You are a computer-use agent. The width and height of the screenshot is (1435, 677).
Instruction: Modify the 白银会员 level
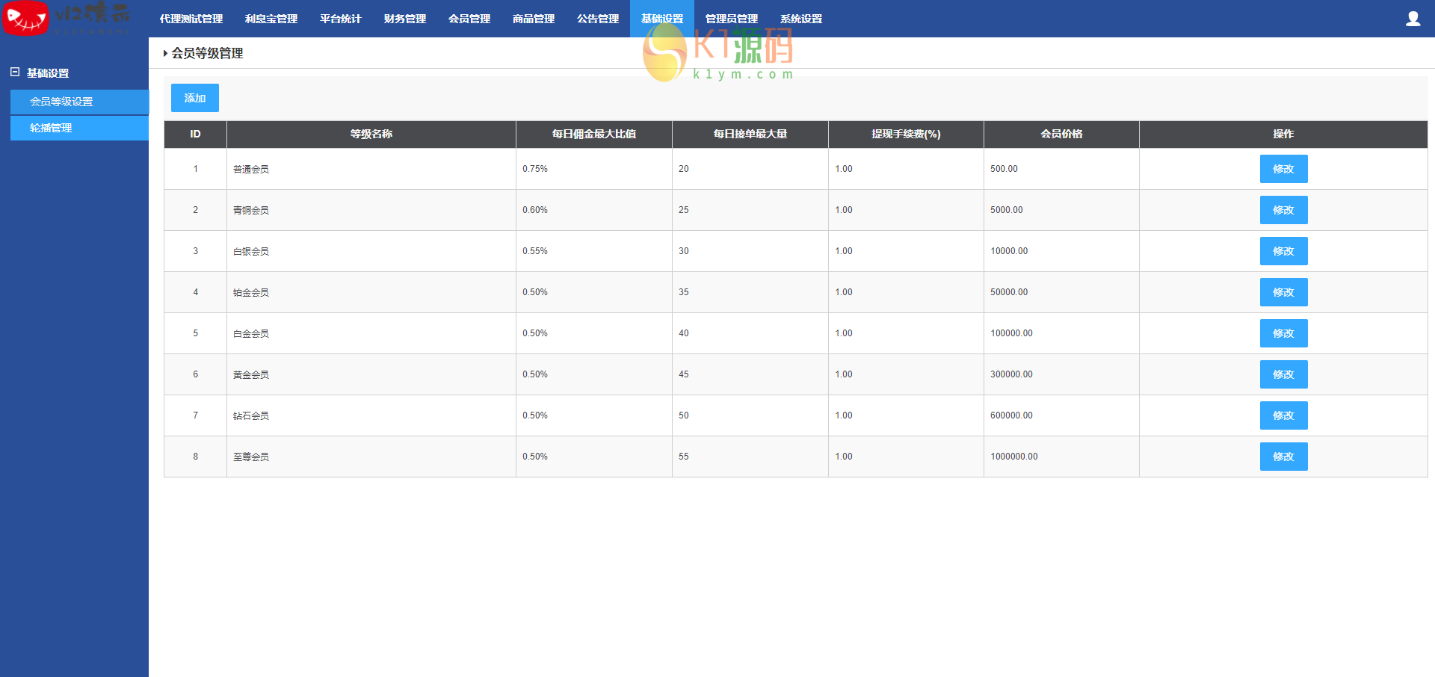pos(1283,251)
